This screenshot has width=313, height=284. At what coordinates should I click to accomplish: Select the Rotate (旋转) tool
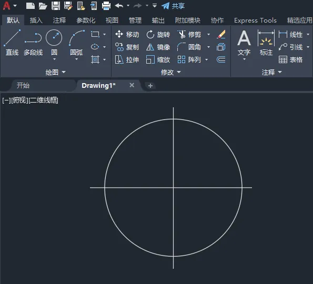pos(158,35)
